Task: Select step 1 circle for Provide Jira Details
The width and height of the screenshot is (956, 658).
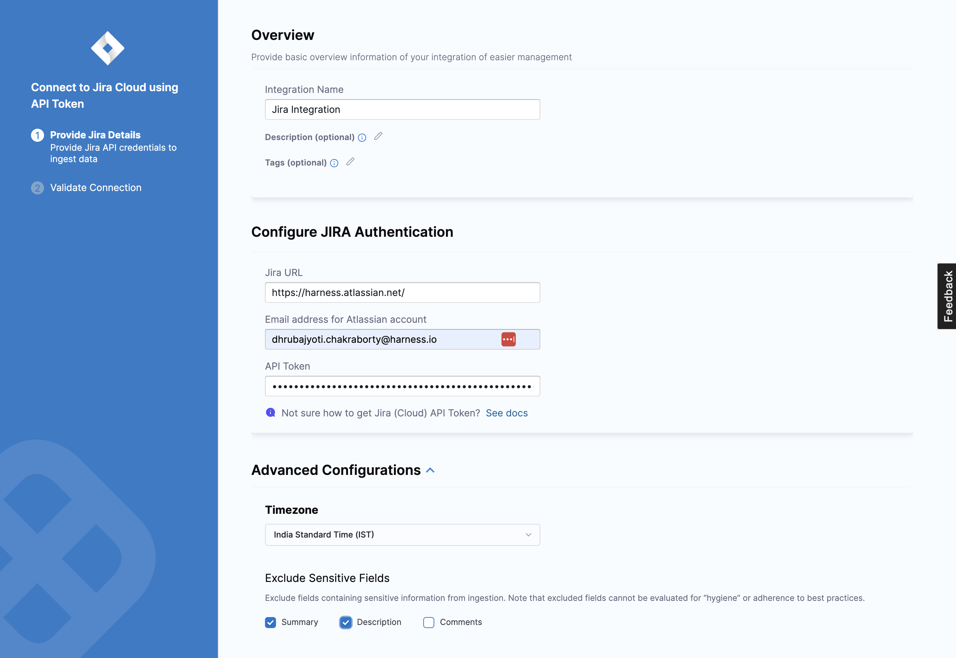Action: 38,135
